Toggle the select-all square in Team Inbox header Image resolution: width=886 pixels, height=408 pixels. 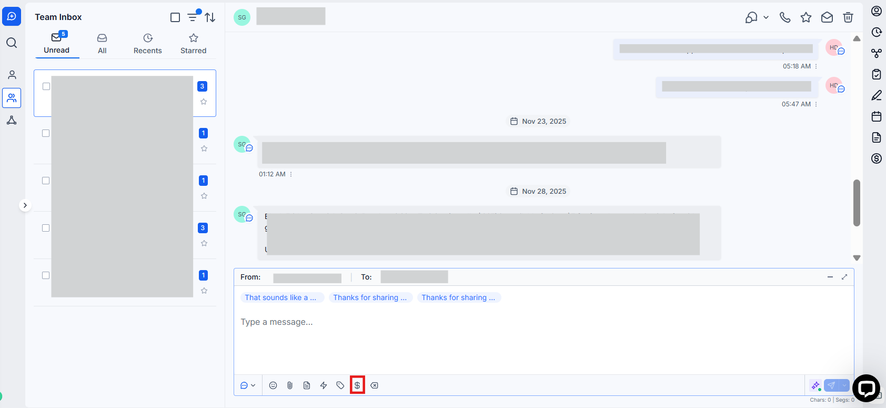175,17
